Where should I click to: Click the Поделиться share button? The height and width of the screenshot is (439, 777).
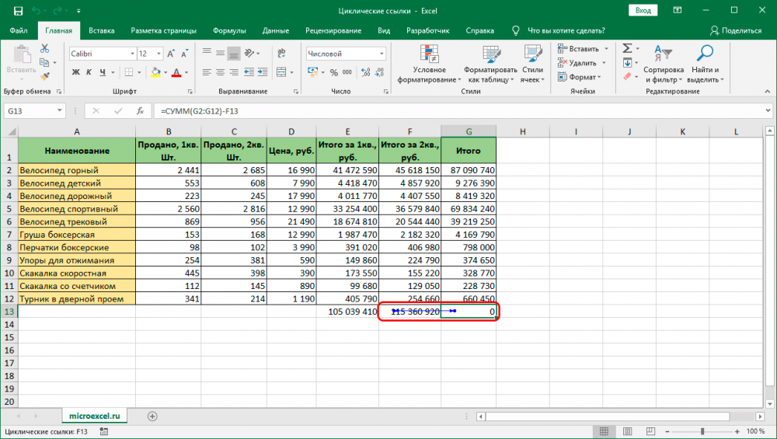coord(736,31)
